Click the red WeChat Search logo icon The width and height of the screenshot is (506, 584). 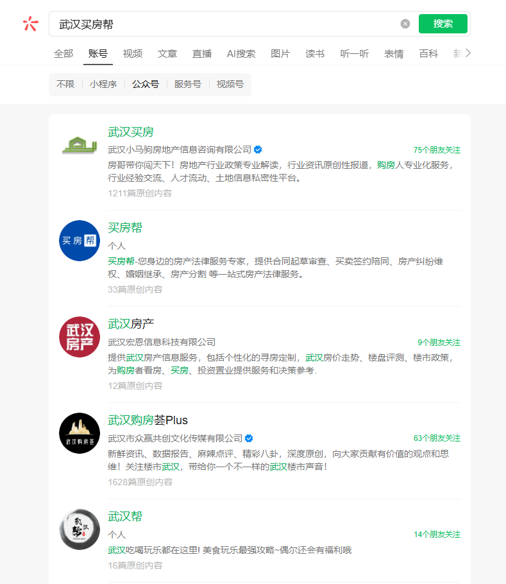pyautogui.click(x=31, y=24)
